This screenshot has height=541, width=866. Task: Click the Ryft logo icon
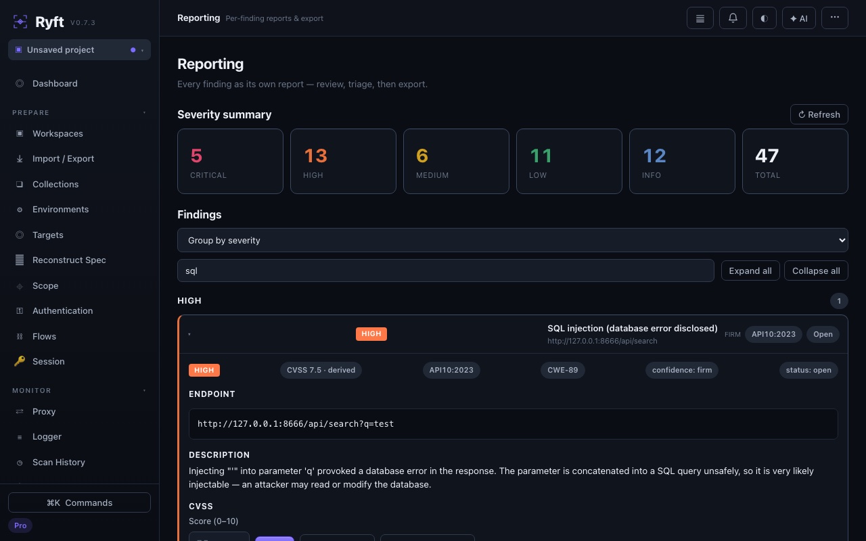pos(20,22)
